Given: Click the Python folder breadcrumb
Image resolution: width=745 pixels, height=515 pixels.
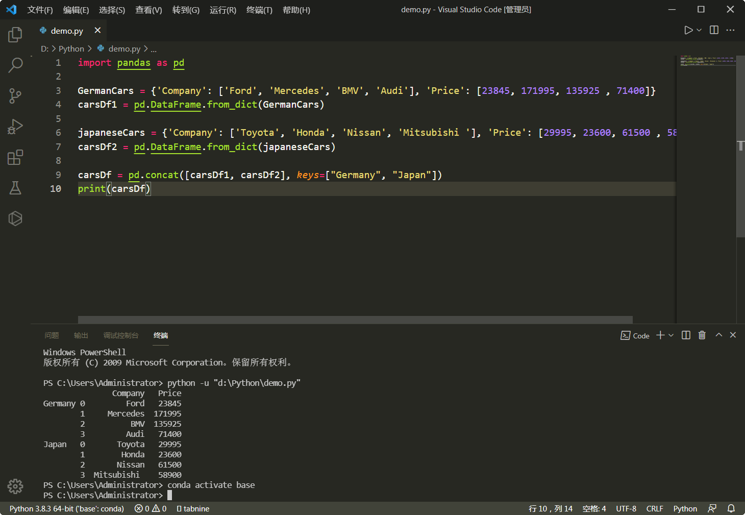Looking at the screenshot, I should [x=71, y=49].
